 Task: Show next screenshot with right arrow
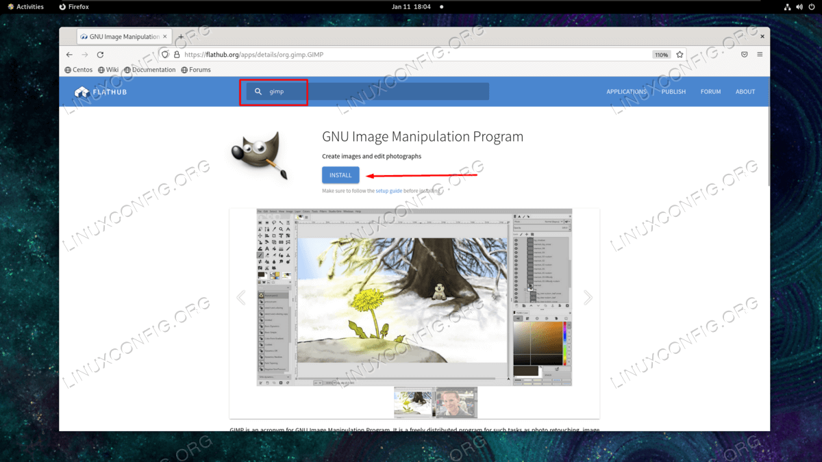588,298
